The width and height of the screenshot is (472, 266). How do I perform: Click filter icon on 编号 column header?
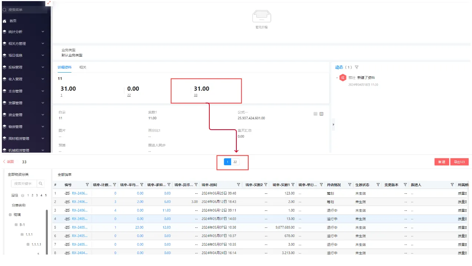[x=87, y=185]
